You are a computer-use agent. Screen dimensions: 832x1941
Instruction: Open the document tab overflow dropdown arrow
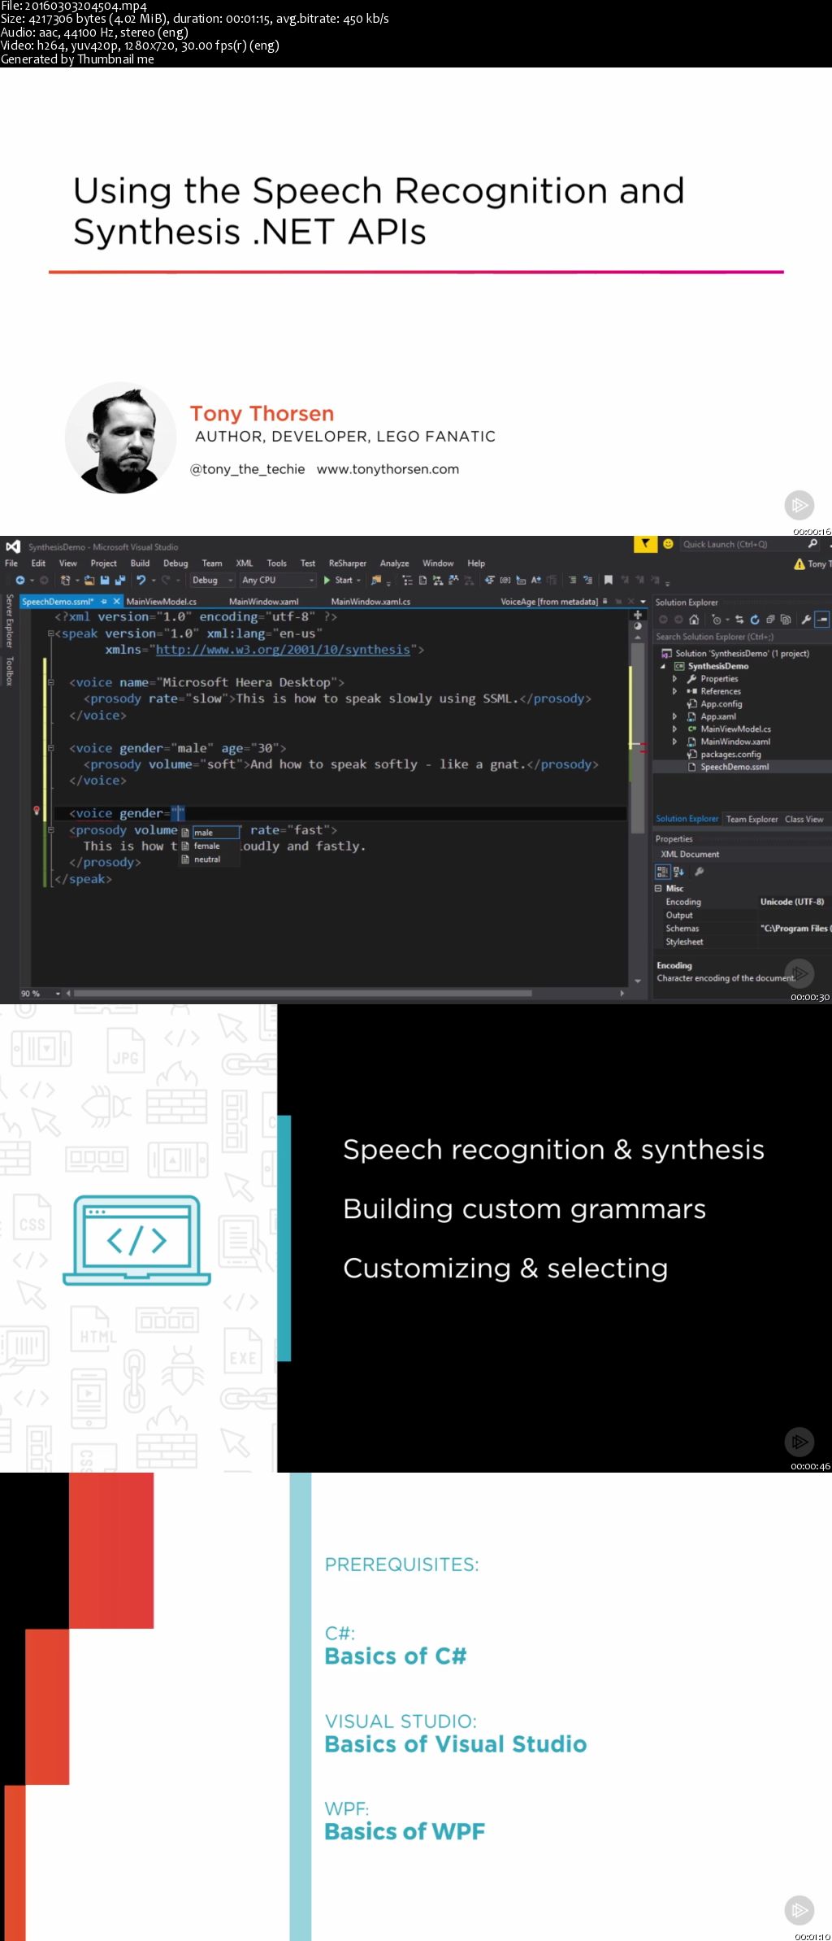643,602
